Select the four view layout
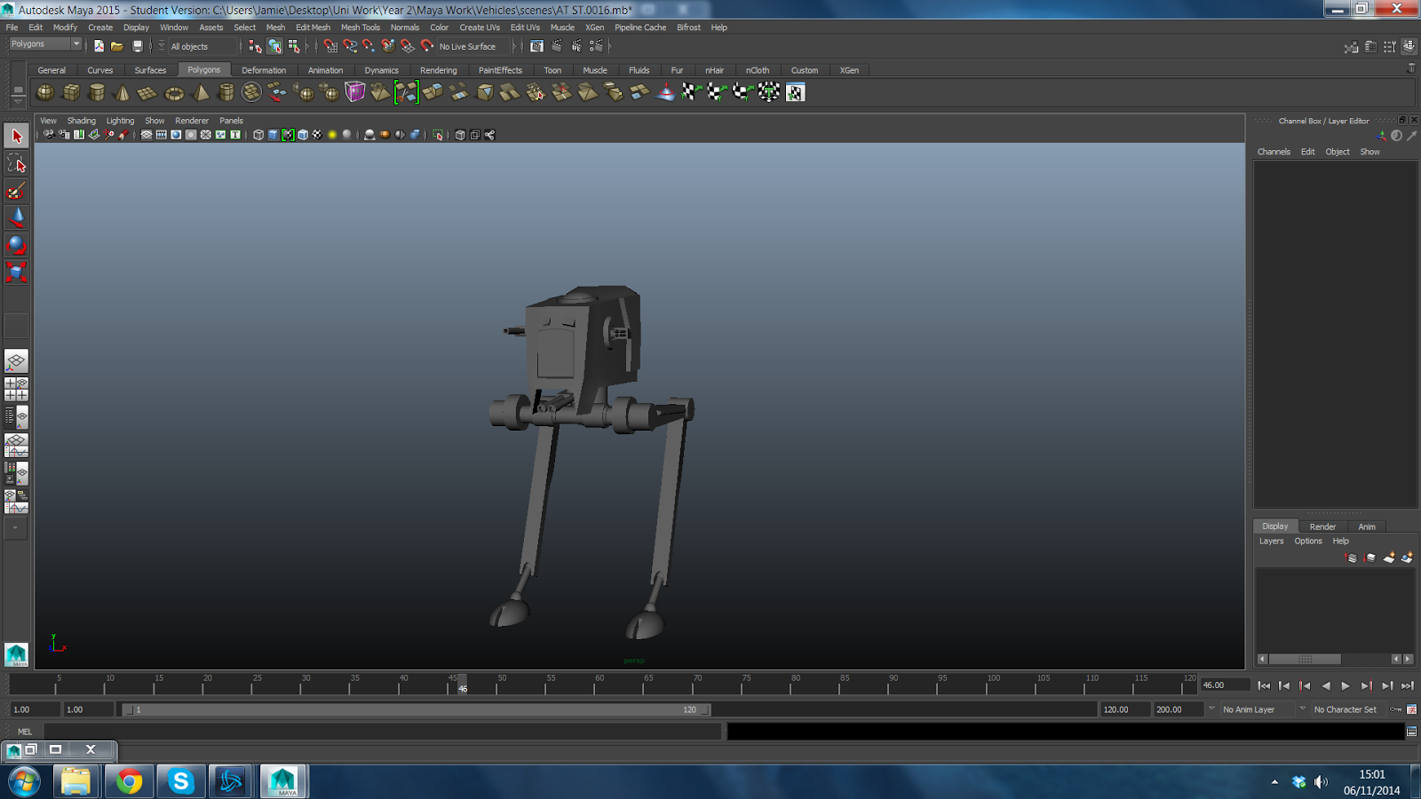This screenshot has height=799, width=1421. (x=16, y=389)
